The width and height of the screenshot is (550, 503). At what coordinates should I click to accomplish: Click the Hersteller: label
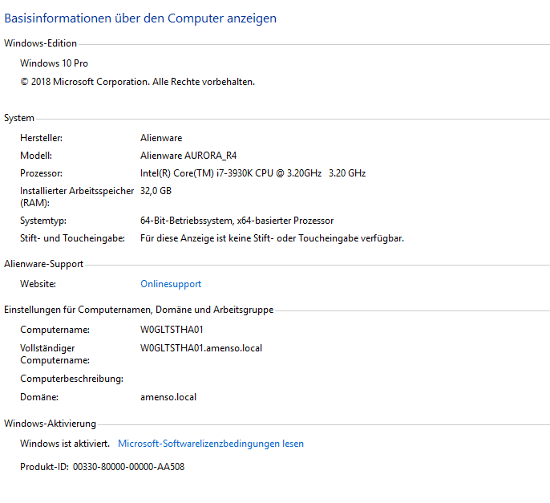pyautogui.click(x=41, y=138)
